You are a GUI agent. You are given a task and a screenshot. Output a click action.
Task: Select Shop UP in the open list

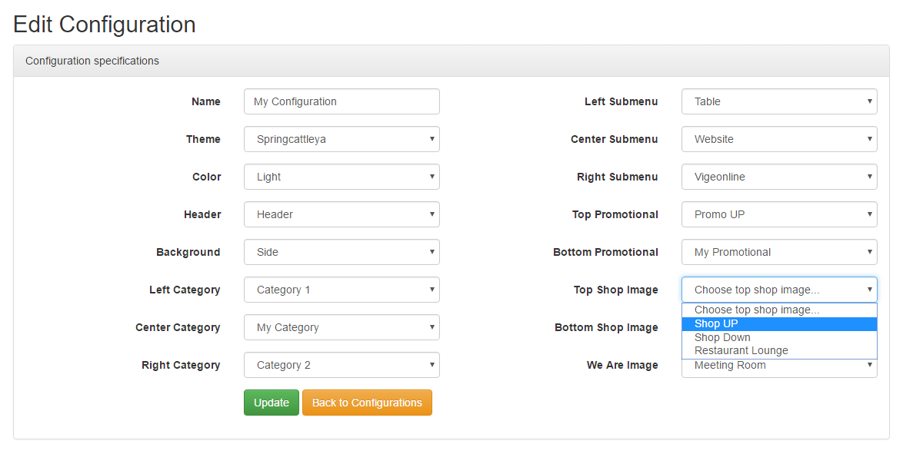click(779, 324)
